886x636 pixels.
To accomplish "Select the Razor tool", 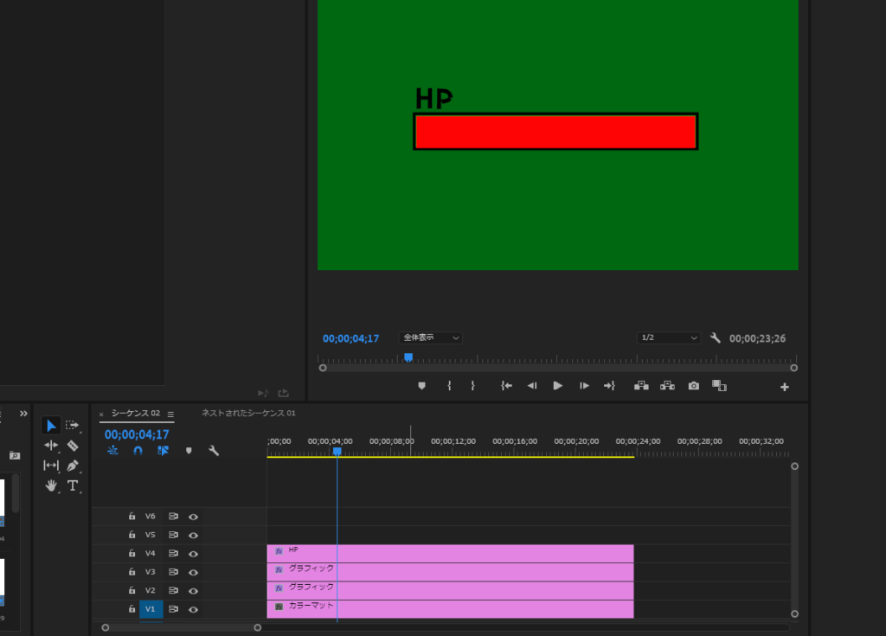I will click(x=73, y=446).
